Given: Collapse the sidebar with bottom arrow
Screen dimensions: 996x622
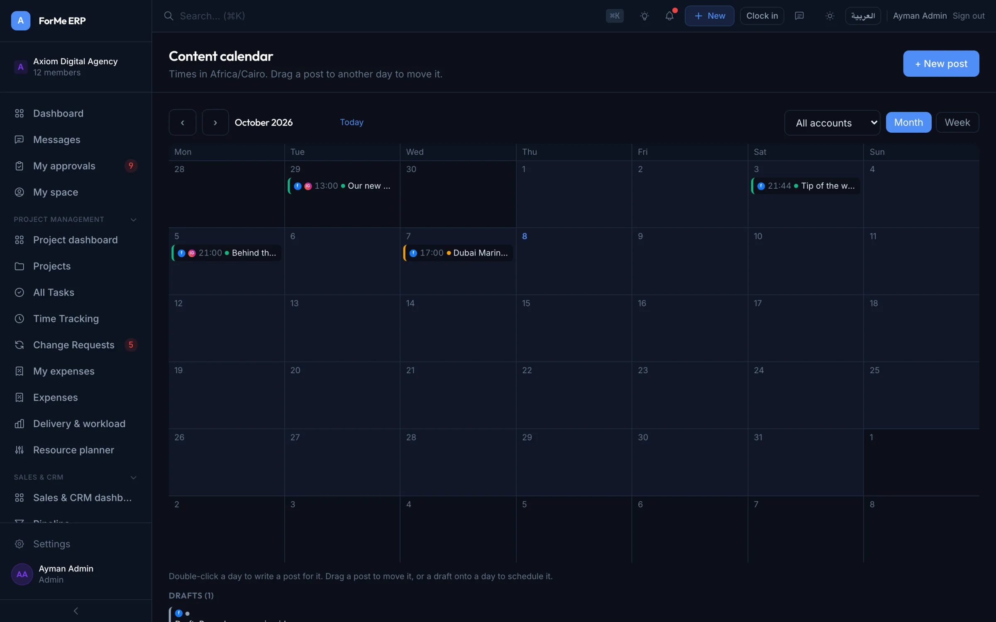Looking at the screenshot, I should pyautogui.click(x=76, y=611).
